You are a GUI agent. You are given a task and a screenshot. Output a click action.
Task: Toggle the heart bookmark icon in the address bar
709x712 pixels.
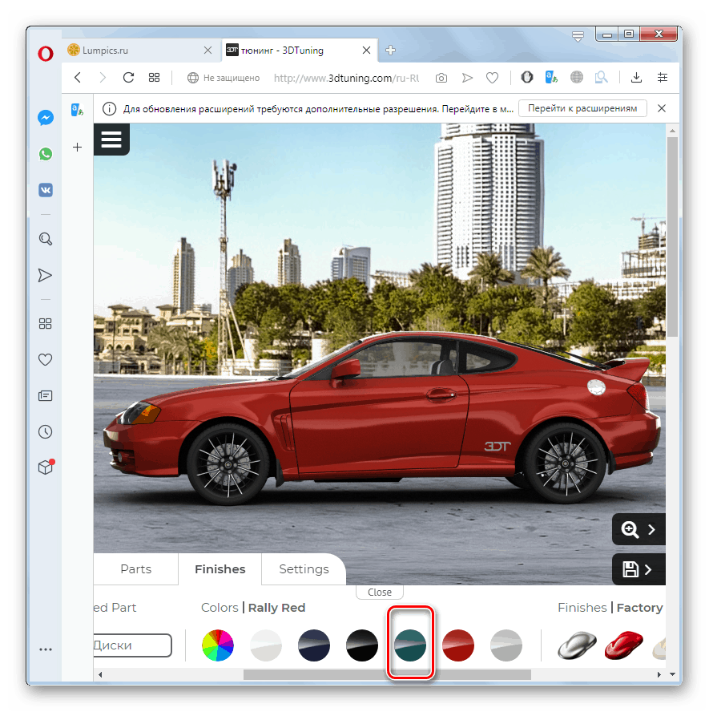(x=492, y=77)
